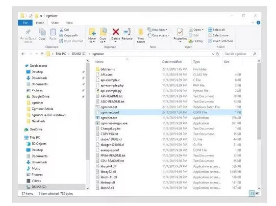Expand address bar history dropdown
Image resolution: width=276 pixels, height=206 pixels.
pos(213,54)
